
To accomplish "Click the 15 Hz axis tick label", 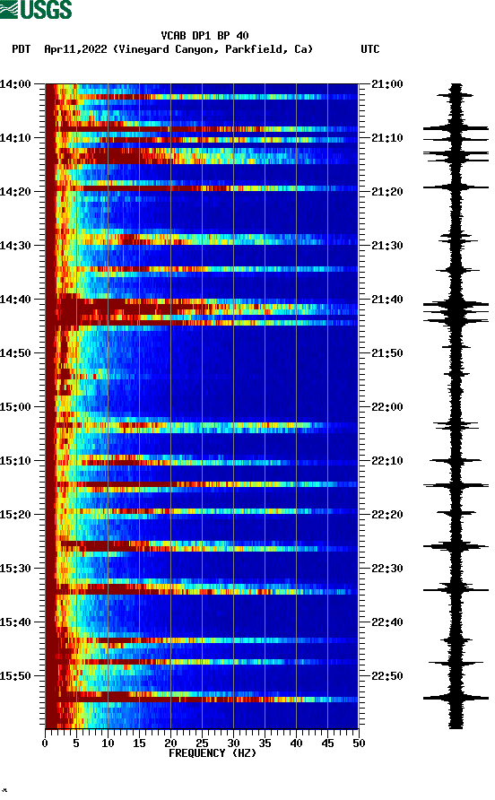I will click(139, 743).
